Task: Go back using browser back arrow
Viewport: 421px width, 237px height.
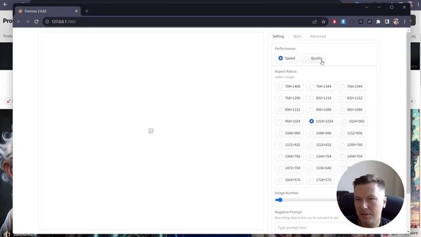Action: tap(19, 22)
